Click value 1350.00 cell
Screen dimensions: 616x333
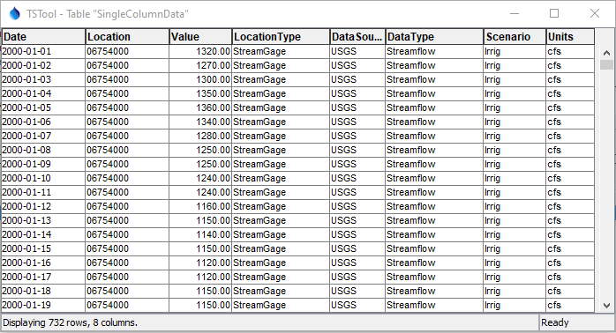tap(200, 93)
